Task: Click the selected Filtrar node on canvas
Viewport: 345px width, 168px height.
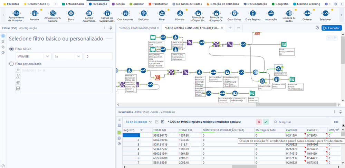Action: pyautogui.click(x=278, y=69)
